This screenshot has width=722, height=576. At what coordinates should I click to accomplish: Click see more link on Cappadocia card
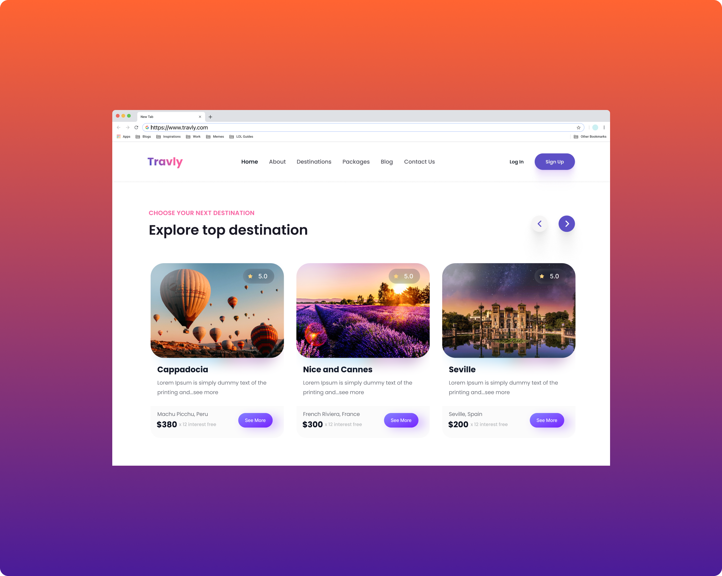[x=255, y=420]
